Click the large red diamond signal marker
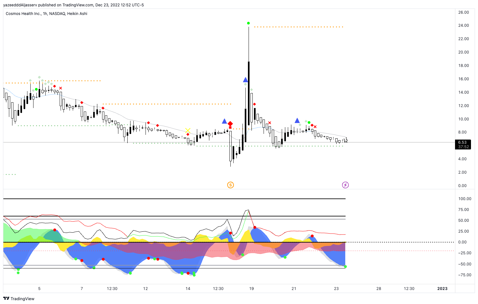Image resolution: width=478 pixels, height=304 pixels. coord(230,124)
